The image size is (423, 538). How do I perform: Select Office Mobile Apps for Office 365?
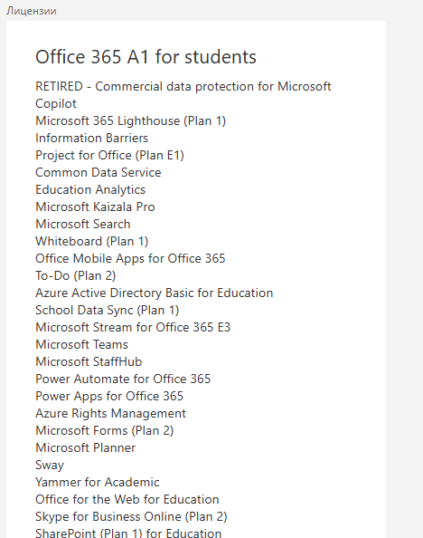click(130, 259)
